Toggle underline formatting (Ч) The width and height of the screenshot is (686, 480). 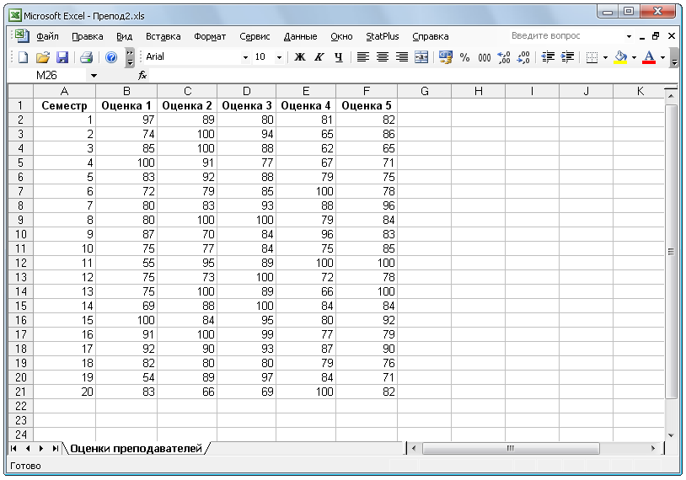[x=338, y=57]
